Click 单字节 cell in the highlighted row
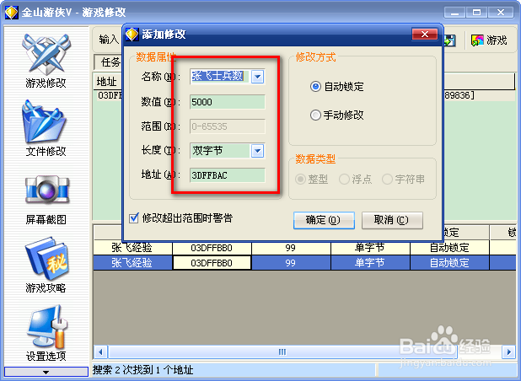The width and height of the screenshot is (521, 381). point(370,263)
